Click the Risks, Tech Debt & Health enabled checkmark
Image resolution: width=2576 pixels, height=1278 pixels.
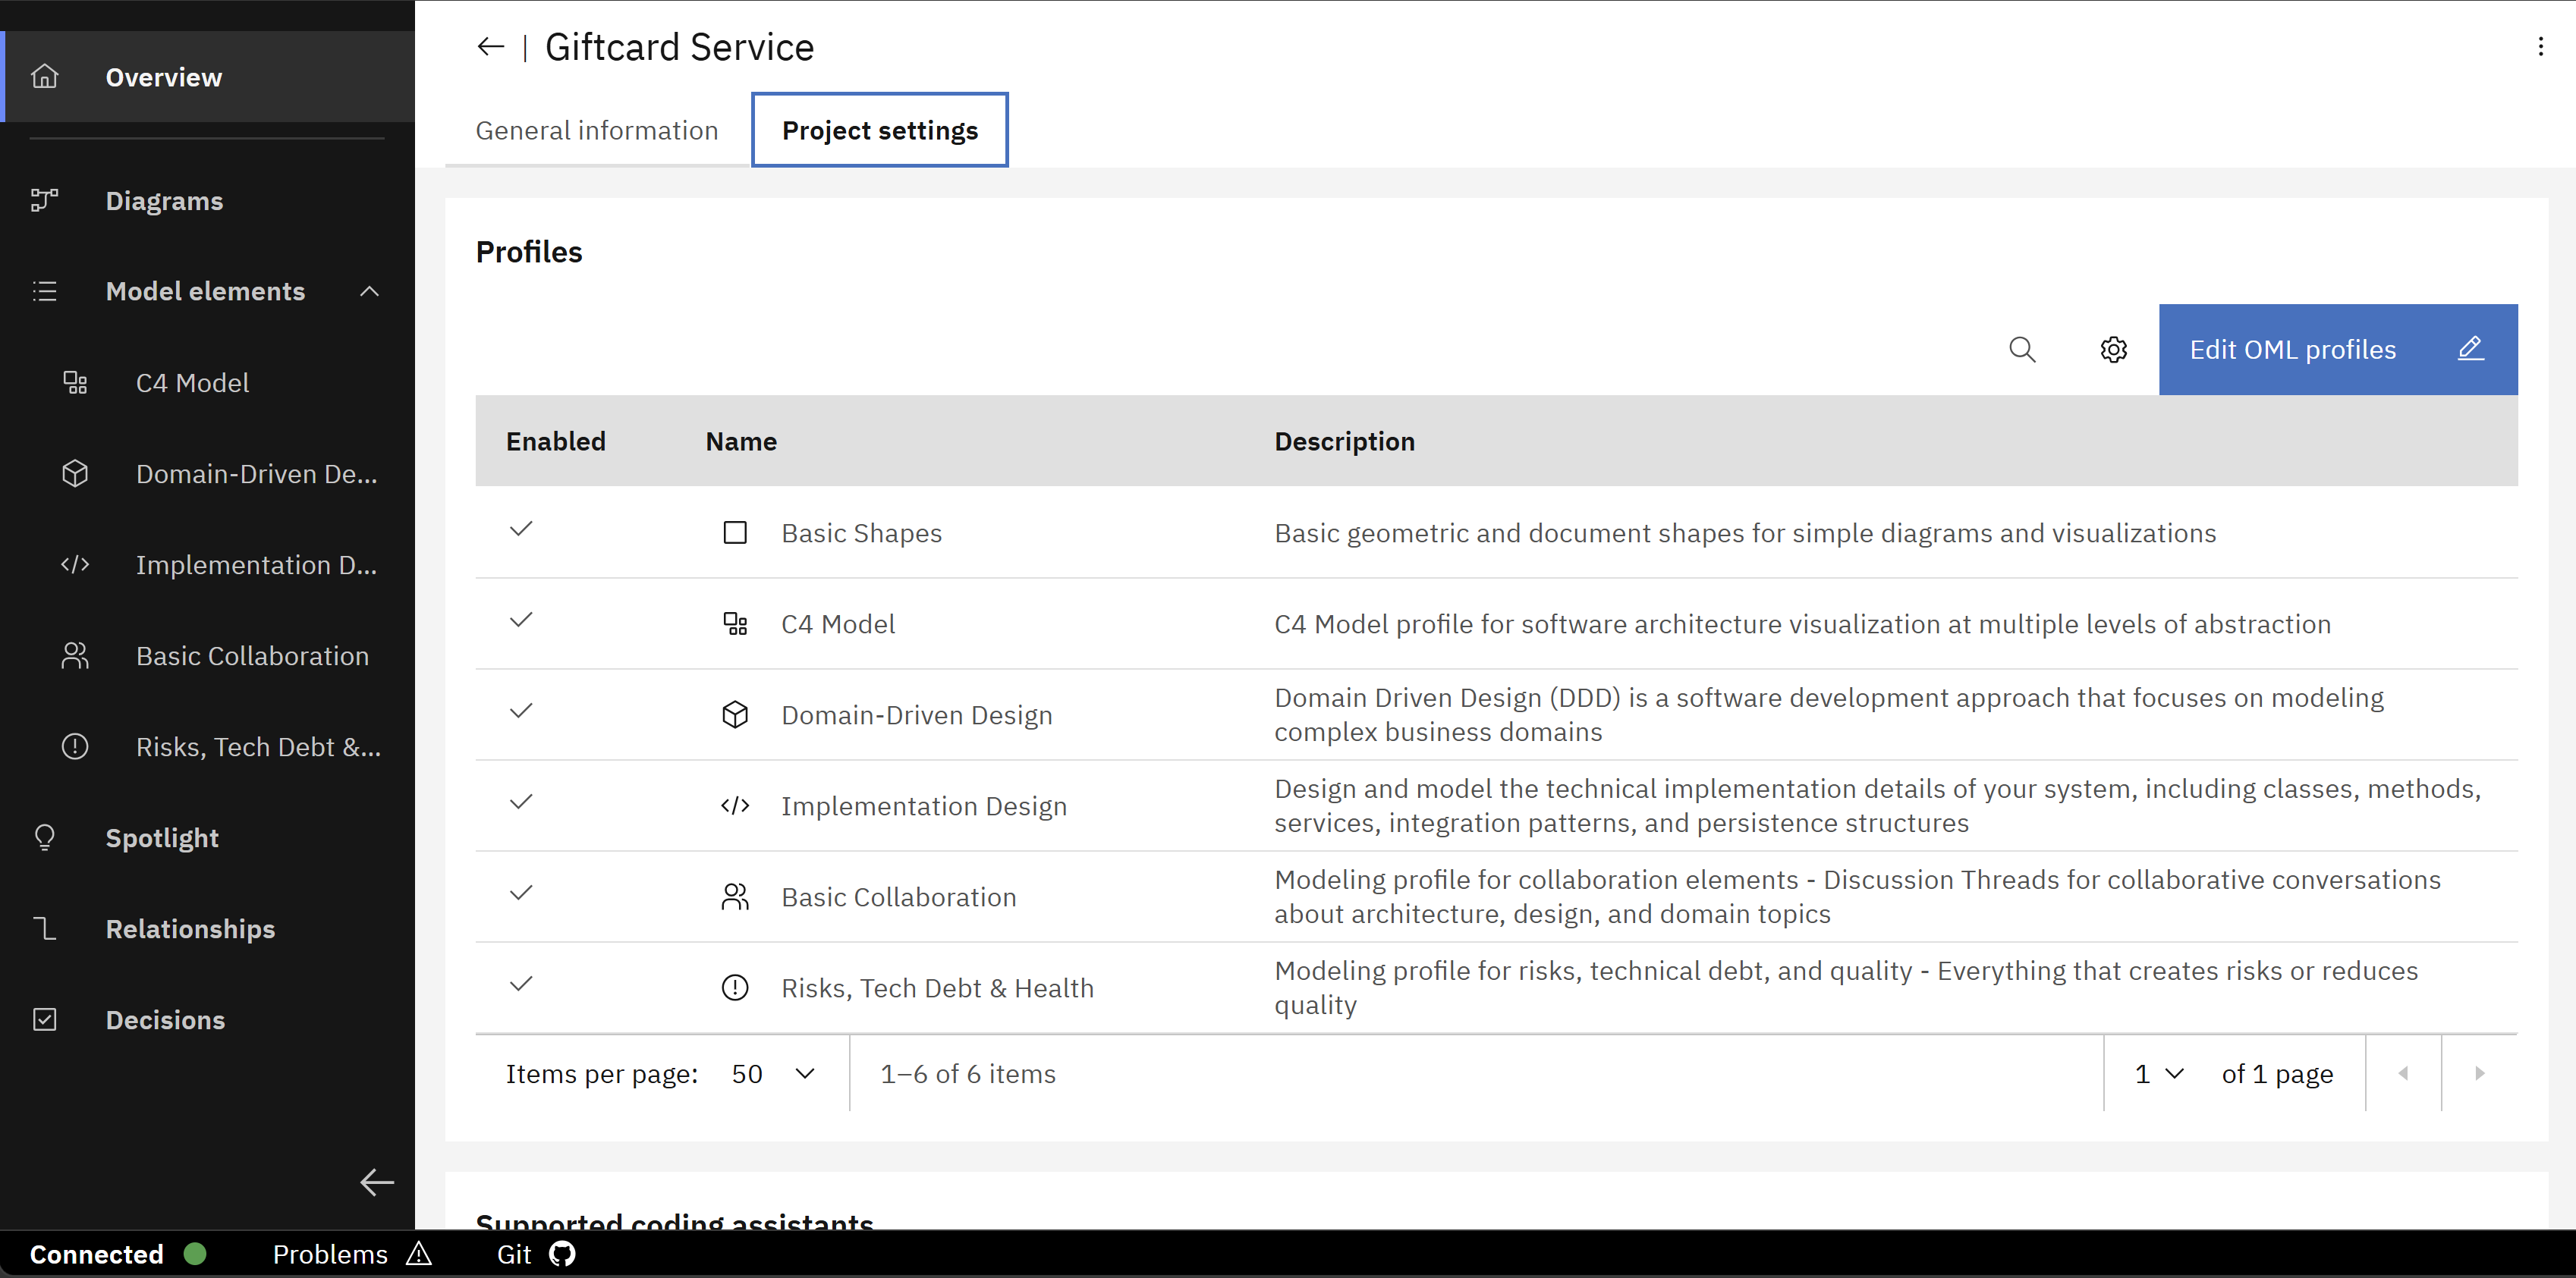[521, 983]
